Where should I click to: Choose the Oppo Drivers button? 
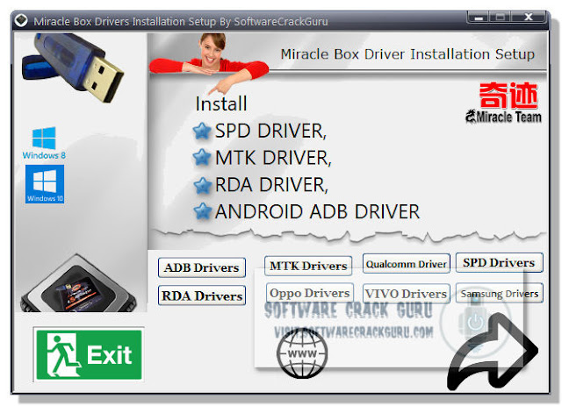coord(310,293)
